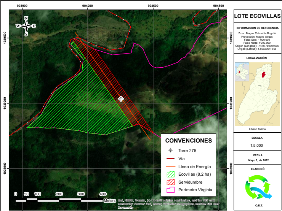Click the 'Mayo 2, de 2022' date
This screenshot has height=211, width=282.
[x=258, y=160]
